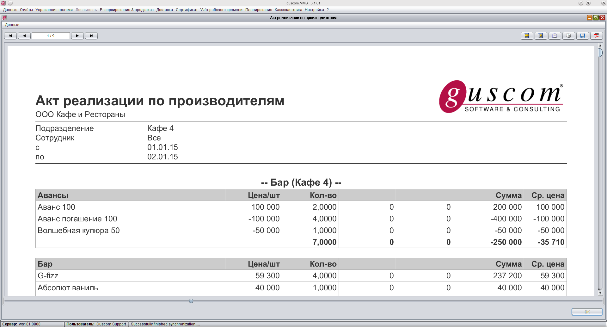Jump to the last report page
The width and height of the screenshot is (607, 327).
pos(91,36)
